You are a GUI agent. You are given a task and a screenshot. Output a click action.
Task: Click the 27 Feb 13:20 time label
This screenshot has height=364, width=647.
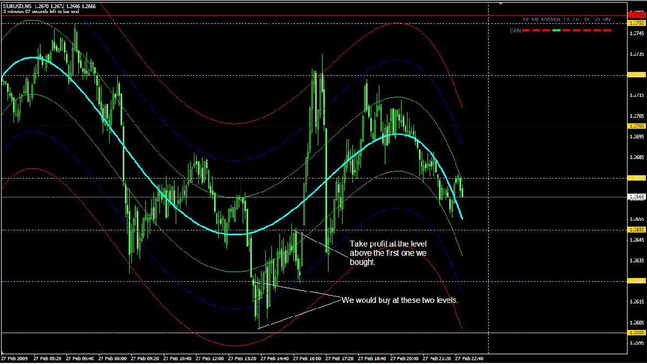pyautogui.click(x=242, y=359)
